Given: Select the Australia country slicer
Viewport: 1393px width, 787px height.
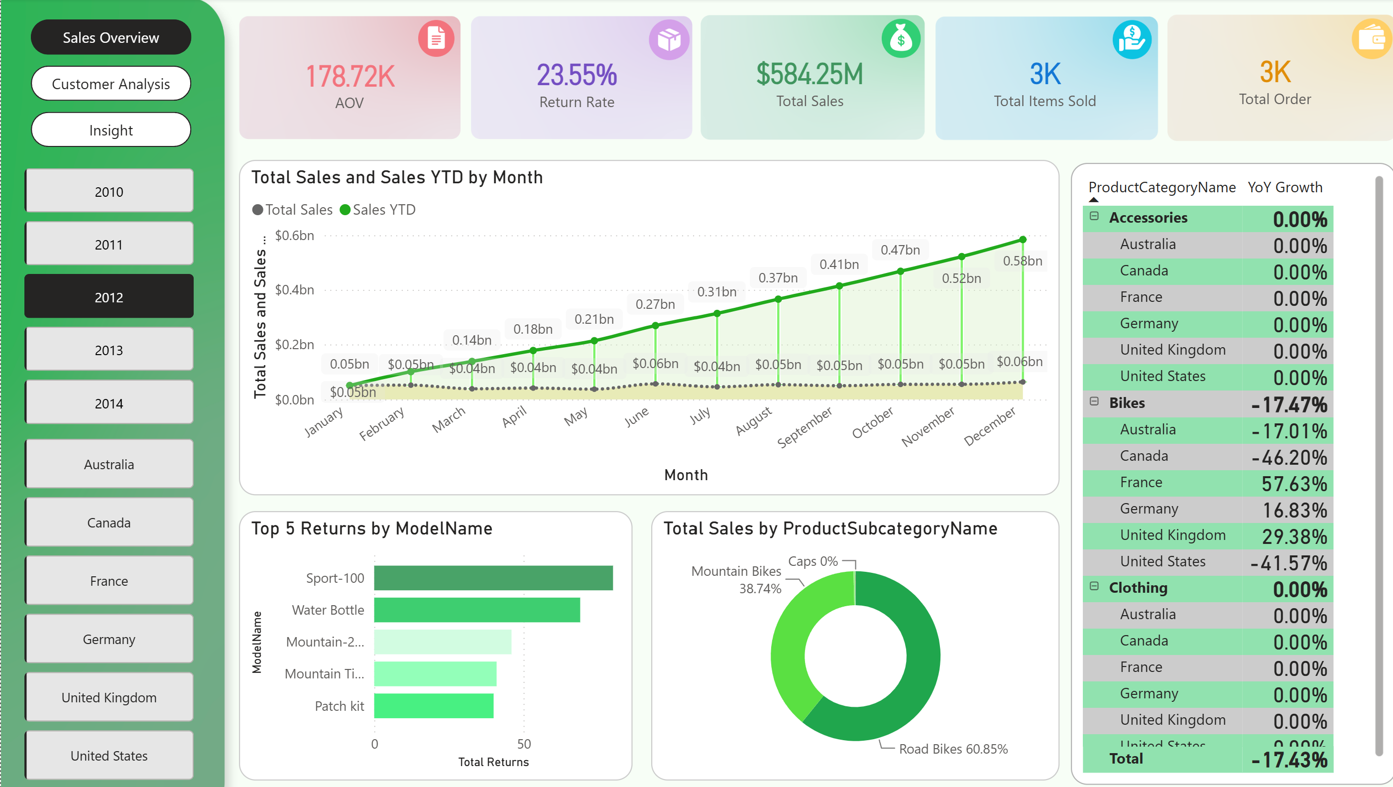Looking at the screenshot, I should click(109, 464).
